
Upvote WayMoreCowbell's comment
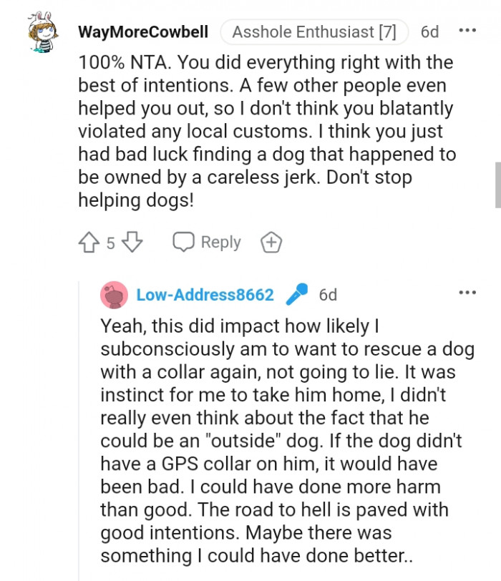[x=88, y=243]
